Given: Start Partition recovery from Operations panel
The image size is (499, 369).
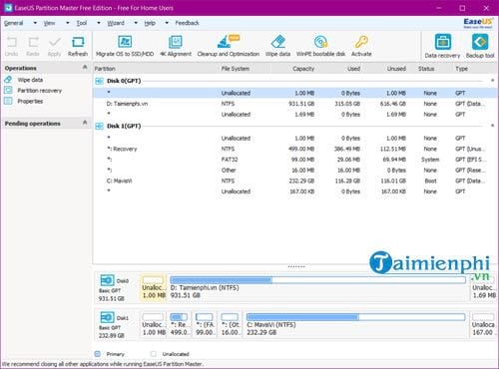Looking at the screenshot, I should point(39,91).
